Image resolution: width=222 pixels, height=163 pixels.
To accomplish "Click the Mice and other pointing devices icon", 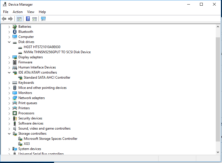I will pos(15,88).
